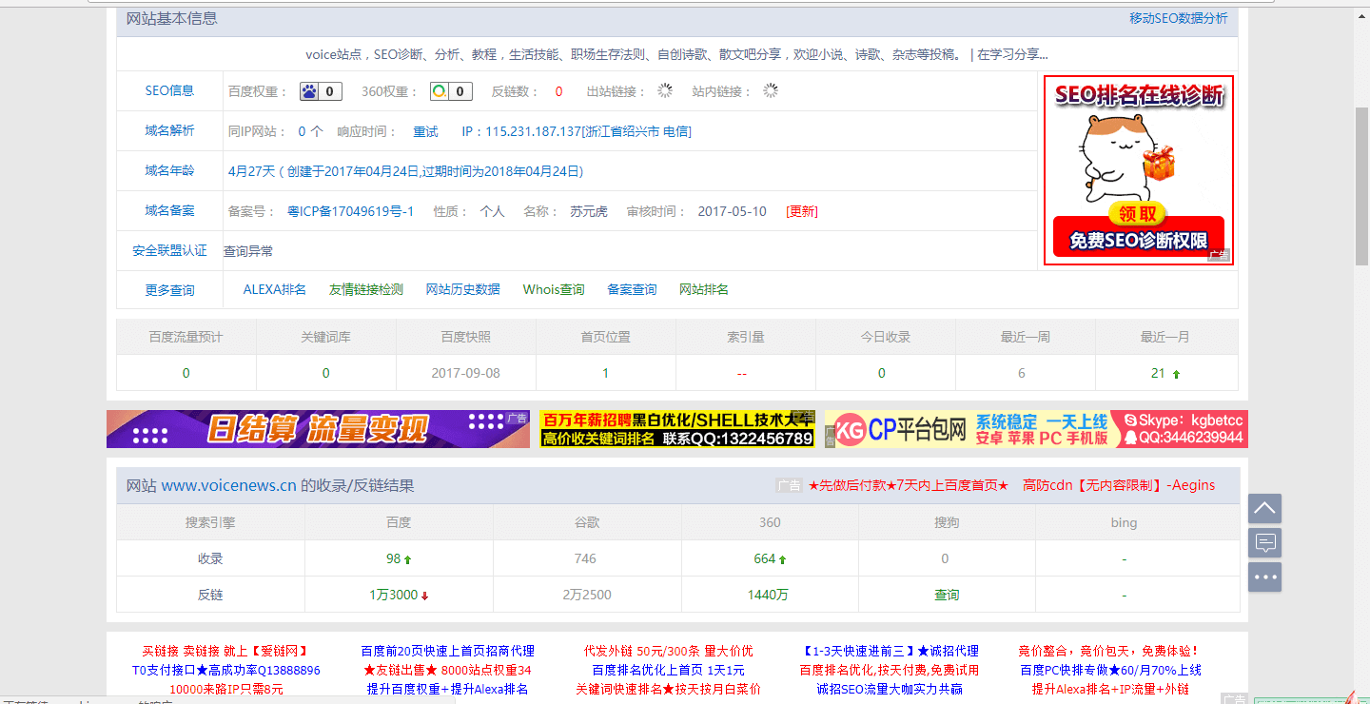Click the 重试 response time link
1370x704 pixels.
point(425,131)
